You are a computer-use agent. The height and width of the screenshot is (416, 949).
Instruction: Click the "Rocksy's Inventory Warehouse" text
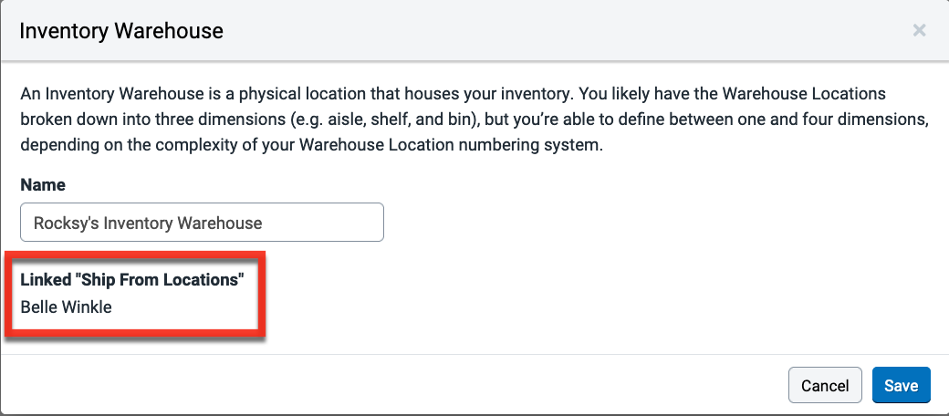(x=148, y=223)
